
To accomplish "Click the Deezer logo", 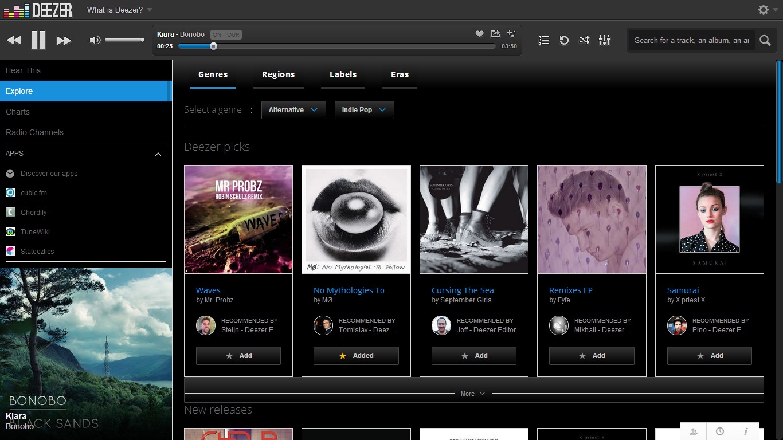I will 38,10.
